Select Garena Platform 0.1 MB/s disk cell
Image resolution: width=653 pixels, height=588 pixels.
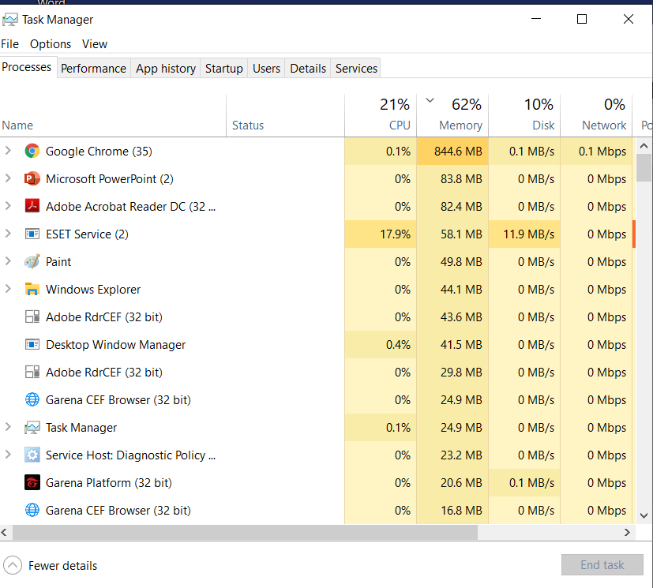[x=525, y=483]
